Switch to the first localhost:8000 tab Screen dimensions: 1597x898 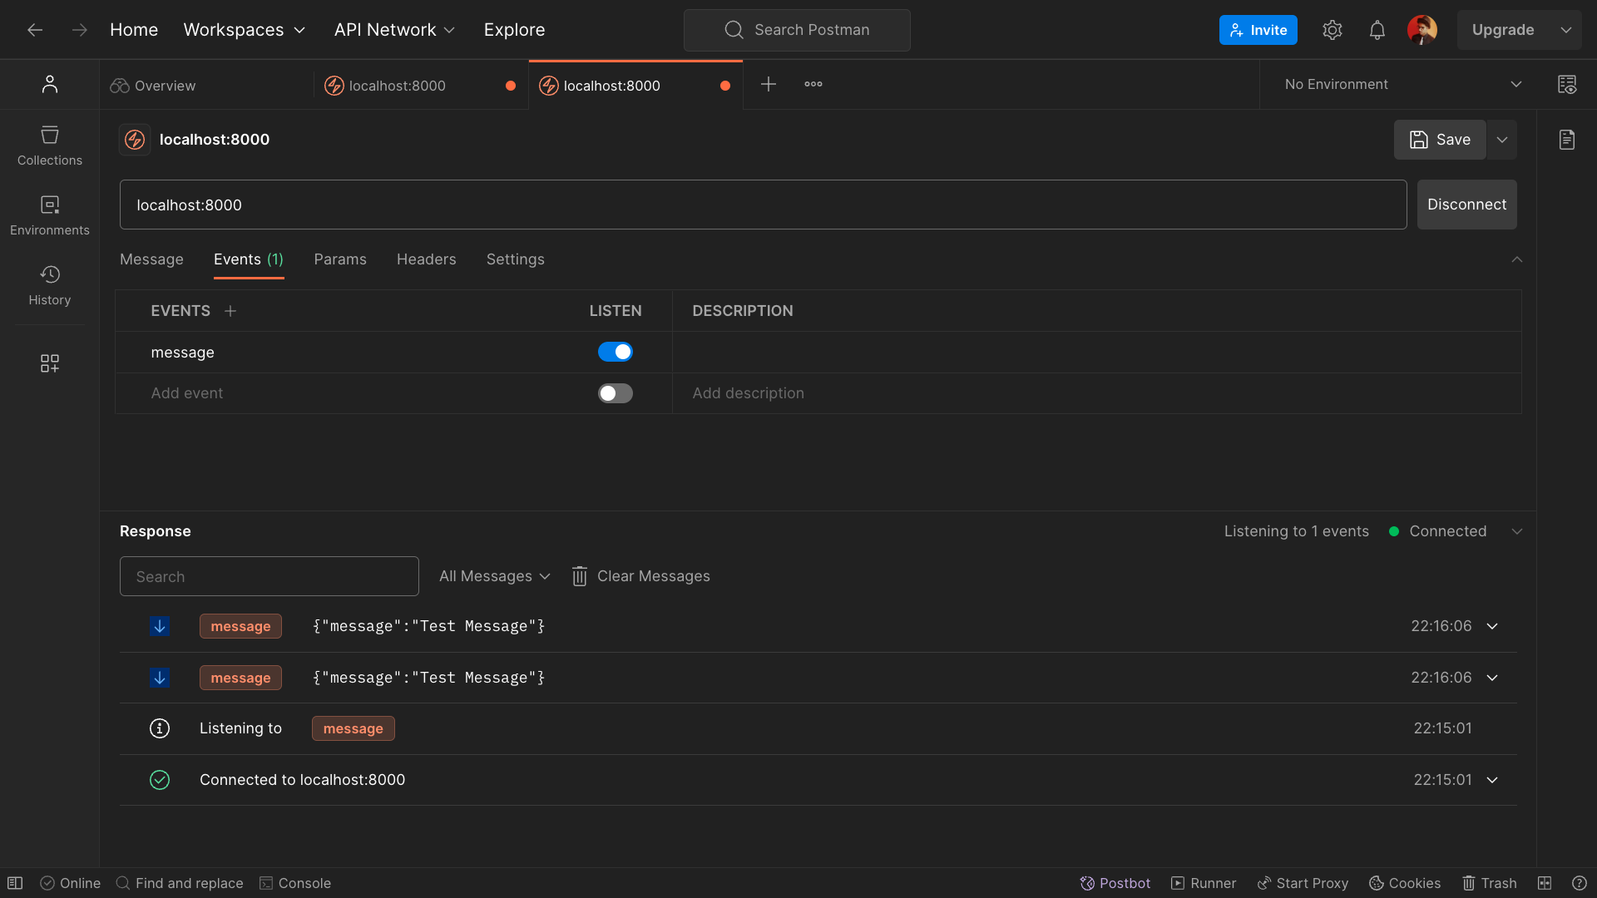click(x=421, y=85)
